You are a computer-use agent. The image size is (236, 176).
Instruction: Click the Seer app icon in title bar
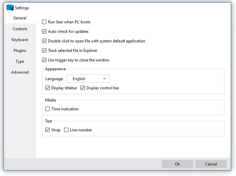point(10,8)
